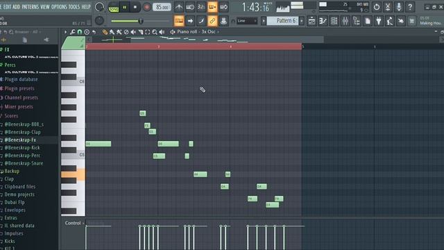The width and height of the screenshot is (444, 250).
Task: Select @Beneskrap-Fx in the browser
Action: (20, 140)
